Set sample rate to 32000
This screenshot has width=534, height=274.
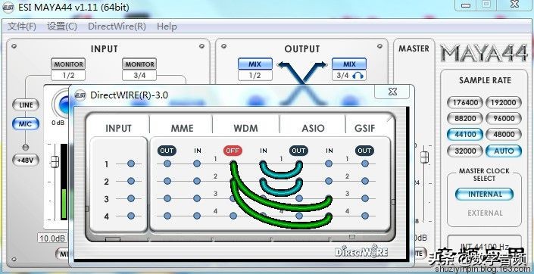pyautogui.click(x=465, y=151)
